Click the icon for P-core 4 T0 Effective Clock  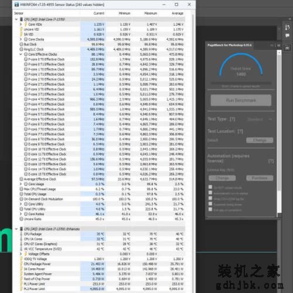point(26,99)
